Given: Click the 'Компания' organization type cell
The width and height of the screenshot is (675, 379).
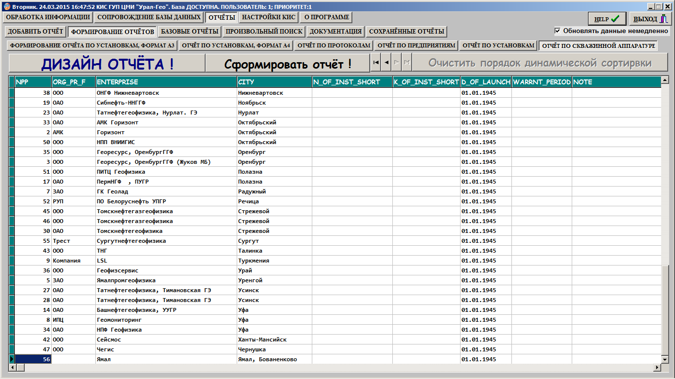Looking at the screenshot, I should (x=74, y=261).
